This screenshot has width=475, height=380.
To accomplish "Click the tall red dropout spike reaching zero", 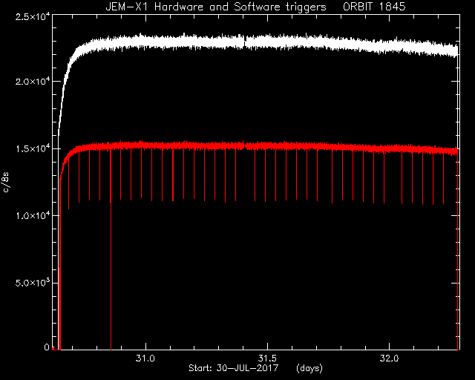I will [111, 249].
